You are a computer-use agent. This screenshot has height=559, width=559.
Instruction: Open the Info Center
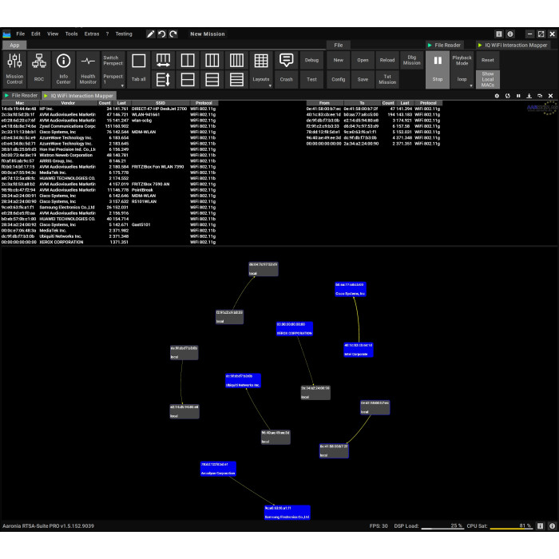click(64, 69)
